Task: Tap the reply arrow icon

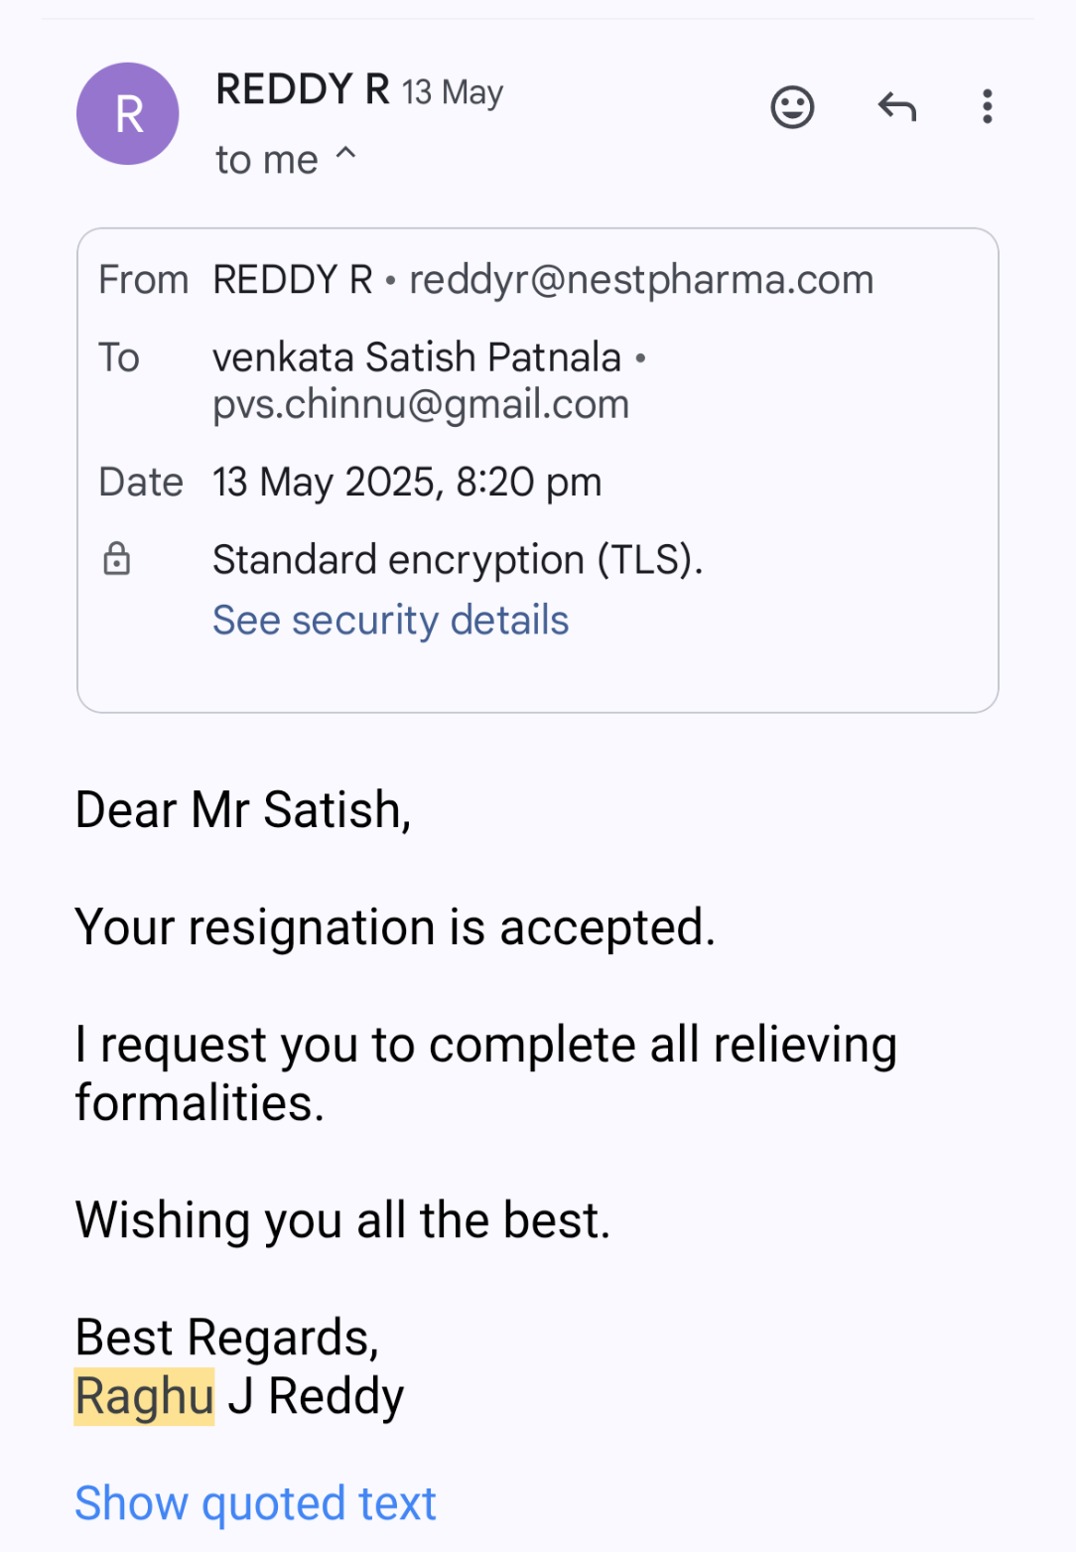Action: tap(896, 106)
